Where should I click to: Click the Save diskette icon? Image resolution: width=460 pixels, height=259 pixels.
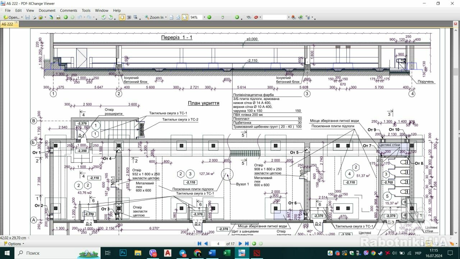pos(27,17)
